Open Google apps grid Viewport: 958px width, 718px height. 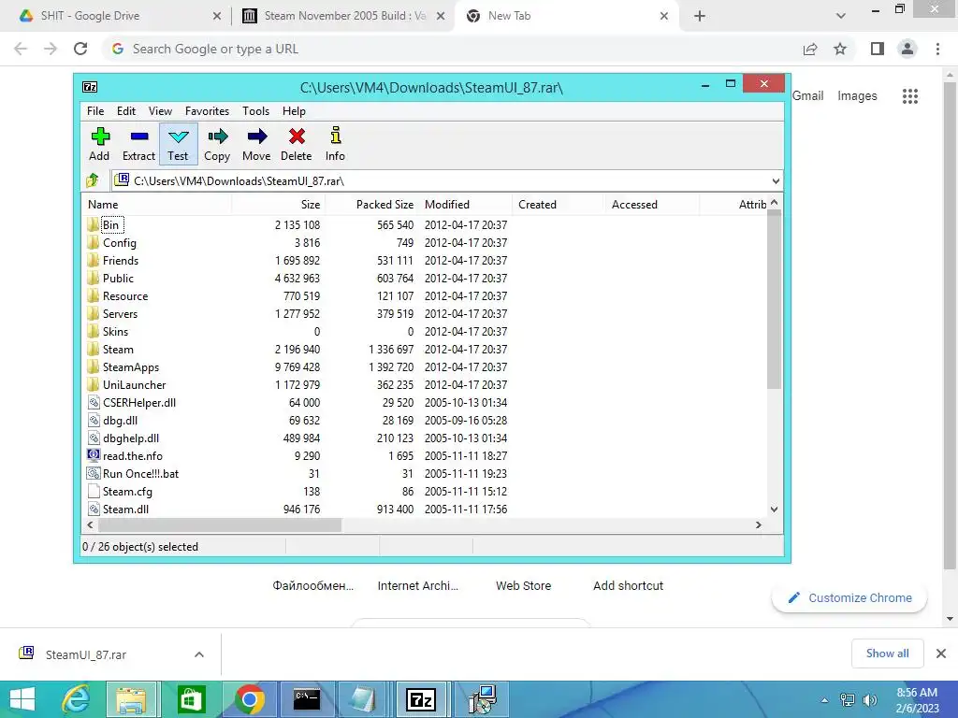pyautogui.click(x=910, y=96)
